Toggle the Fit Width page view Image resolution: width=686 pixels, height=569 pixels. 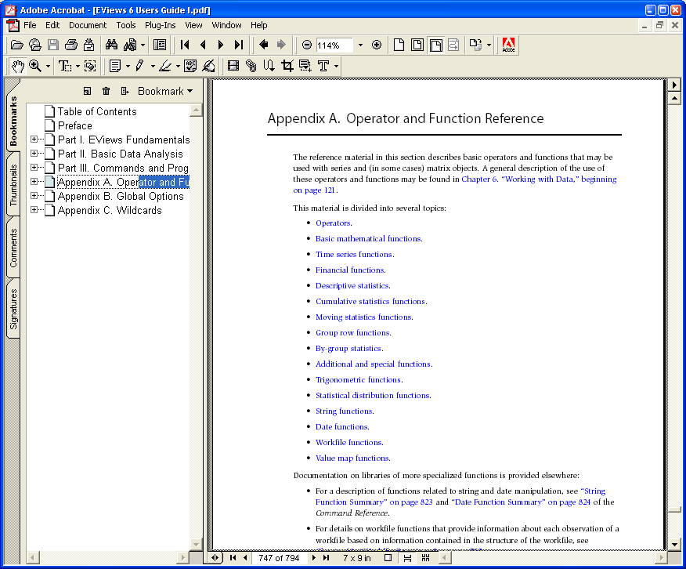click(435, 45)
